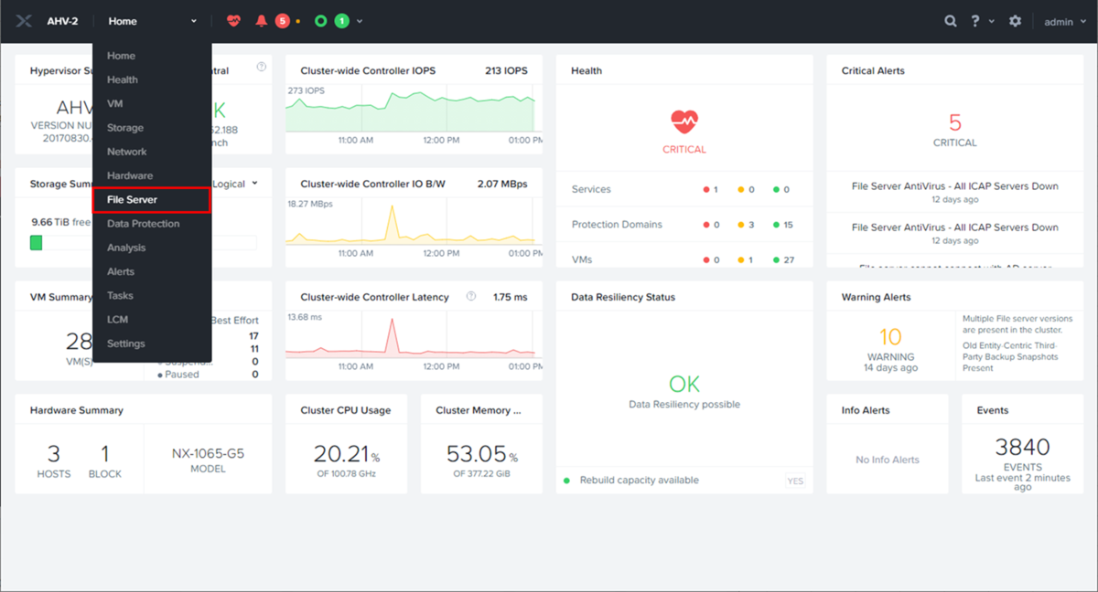Screen dimensions: 1098x592
Task: Click the Nutanix X logo icon
Action: pos(25,21)
